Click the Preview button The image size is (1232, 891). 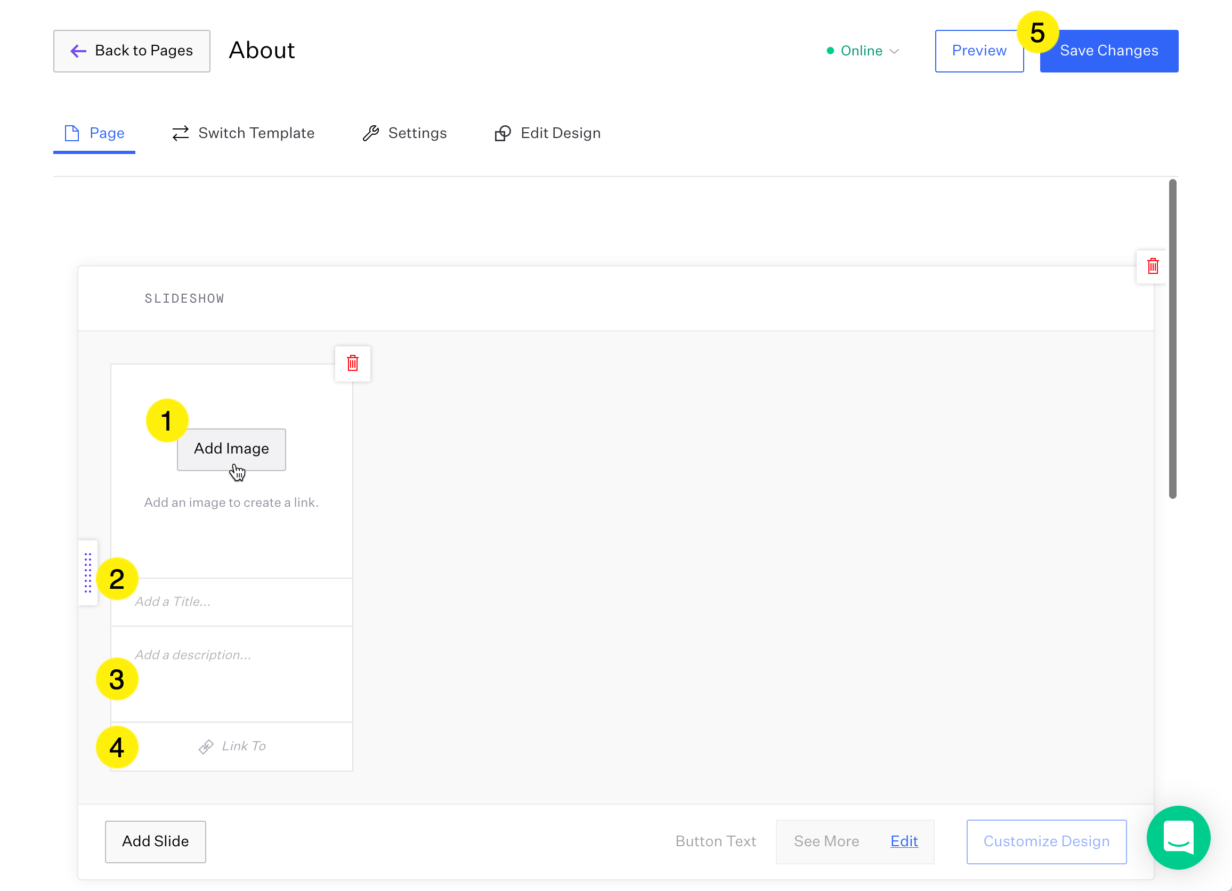[979, 51]
